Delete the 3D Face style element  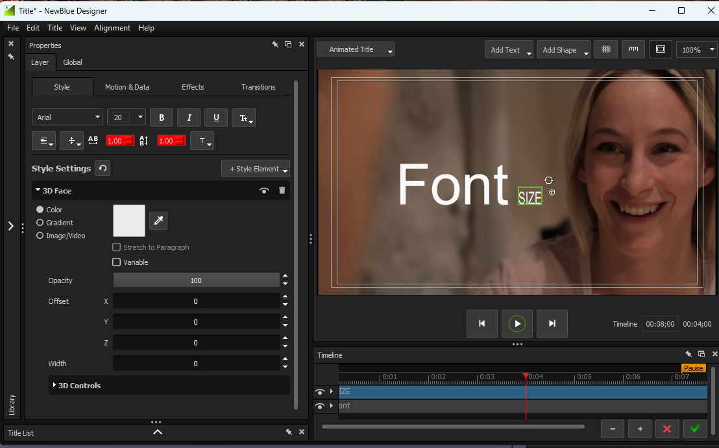(x=282, y=190)
